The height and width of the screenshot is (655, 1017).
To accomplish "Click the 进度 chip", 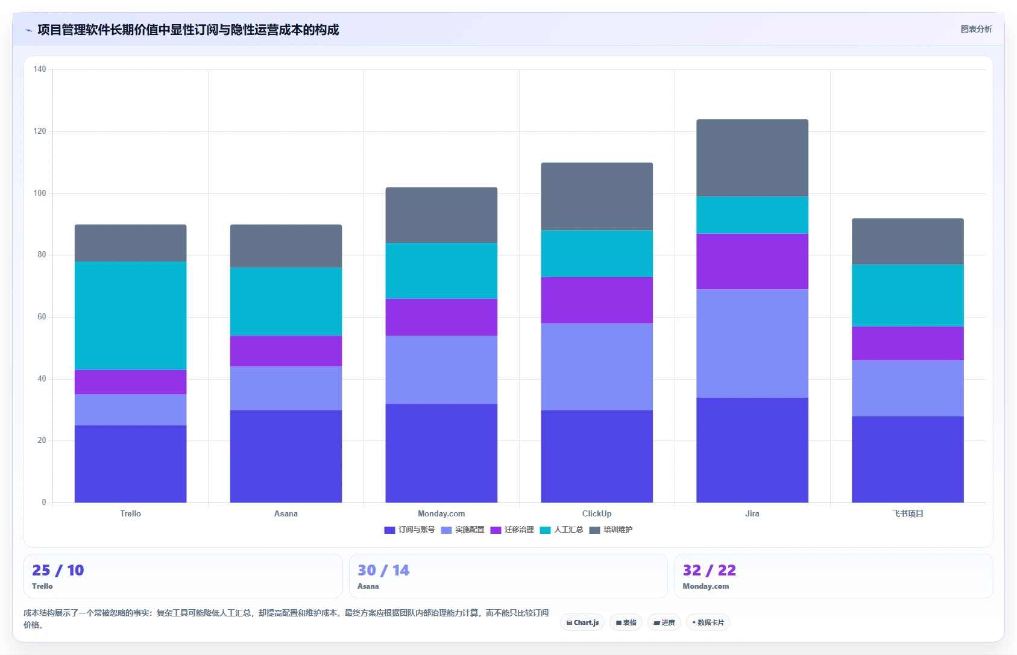I will (x=664, y=622).
